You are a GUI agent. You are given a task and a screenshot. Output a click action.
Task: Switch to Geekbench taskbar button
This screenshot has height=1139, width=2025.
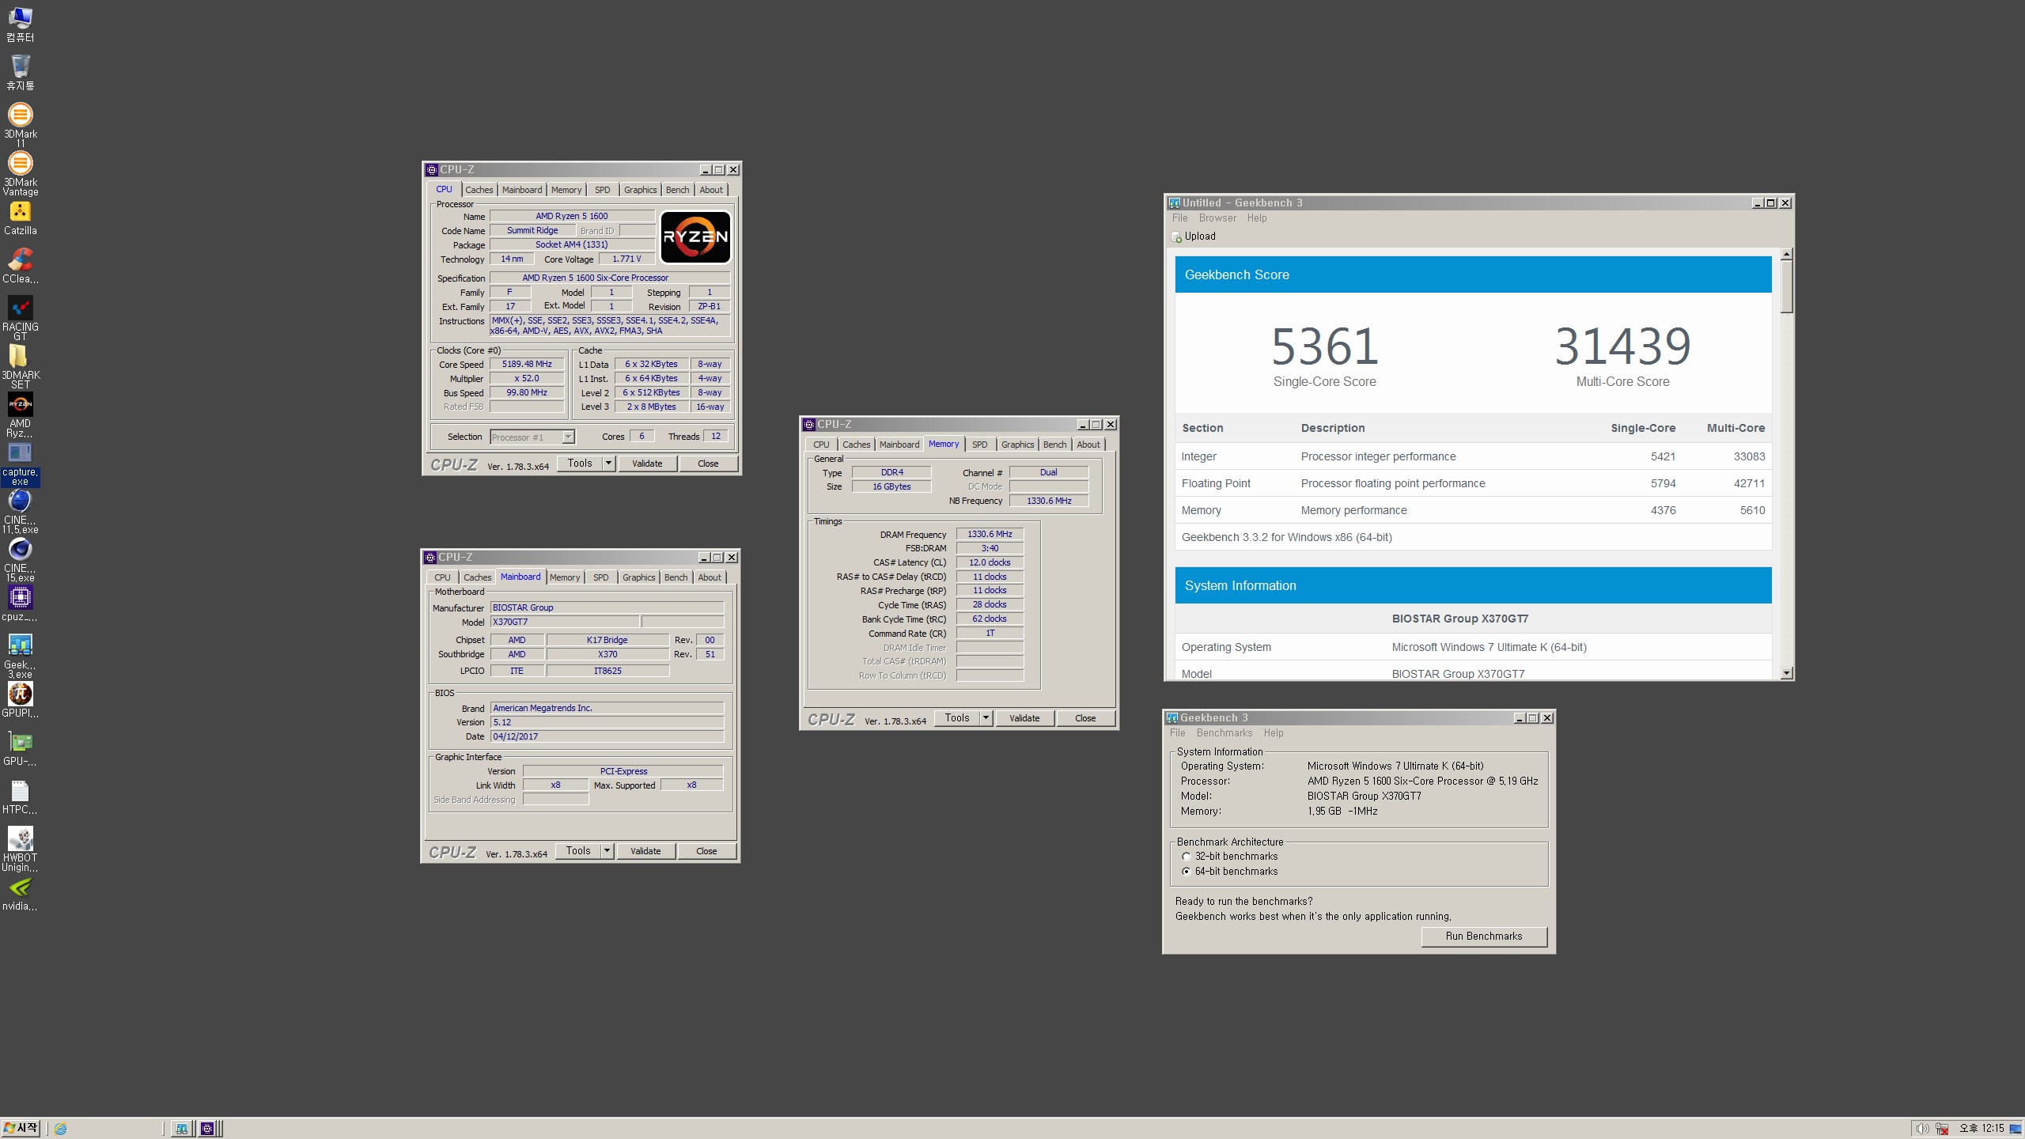(182, 1129)
